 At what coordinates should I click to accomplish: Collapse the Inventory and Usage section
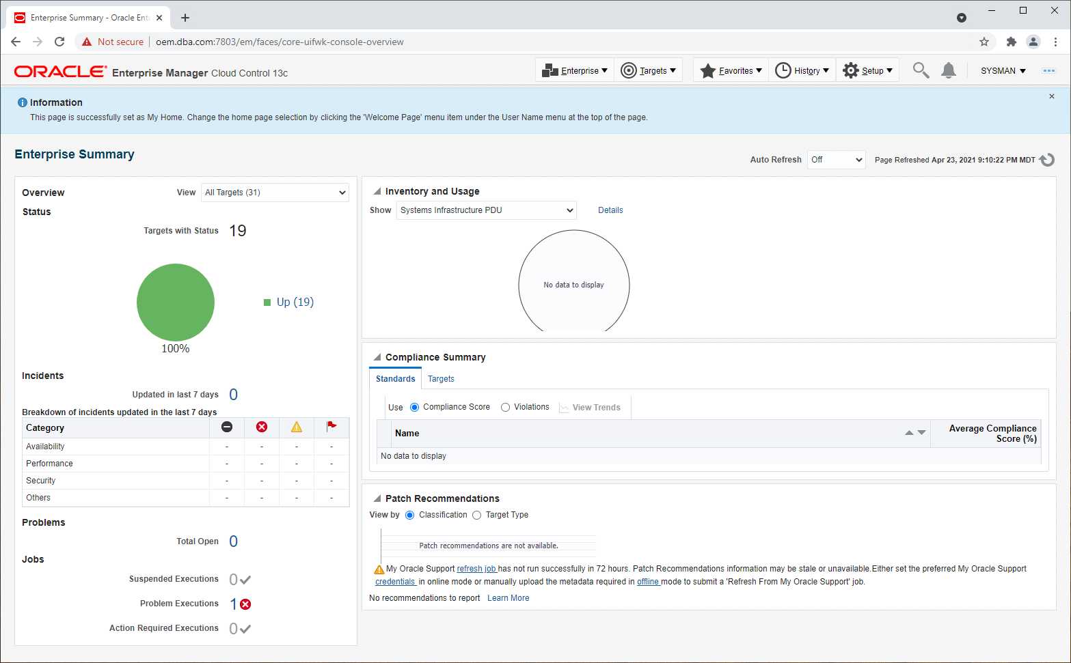pyautogui.click(x=377, y=191)
